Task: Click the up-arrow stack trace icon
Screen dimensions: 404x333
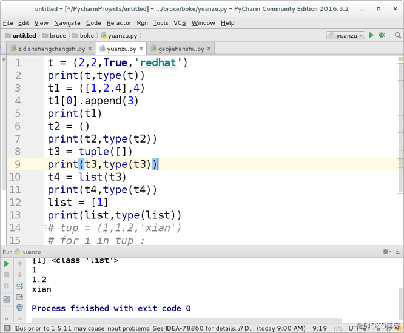Action: click(19, 264)
